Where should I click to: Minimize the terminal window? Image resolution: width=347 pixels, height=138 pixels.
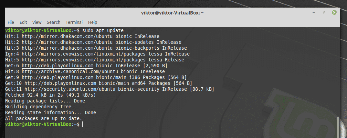point(314,13)
